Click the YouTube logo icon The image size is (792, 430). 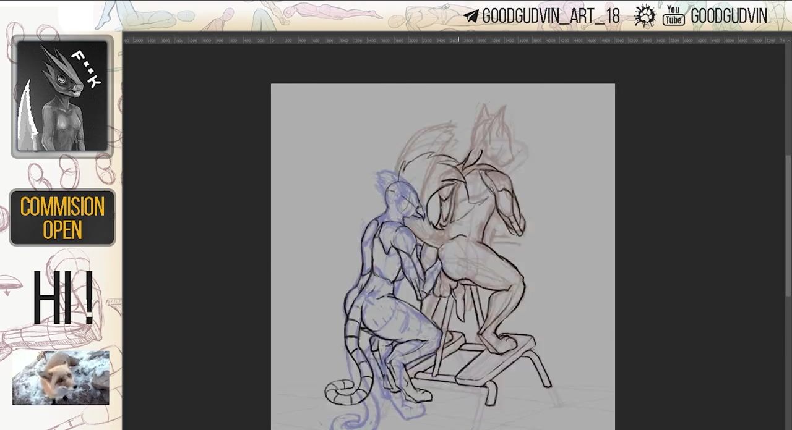point(673,16)
